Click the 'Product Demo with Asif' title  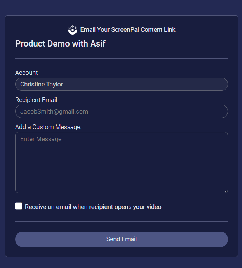[x=60, y=43]
